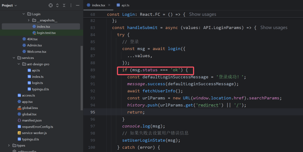Click the folder icon beside ant-design-pro
This screenshot has height=152, width=303.
[24, 64]
